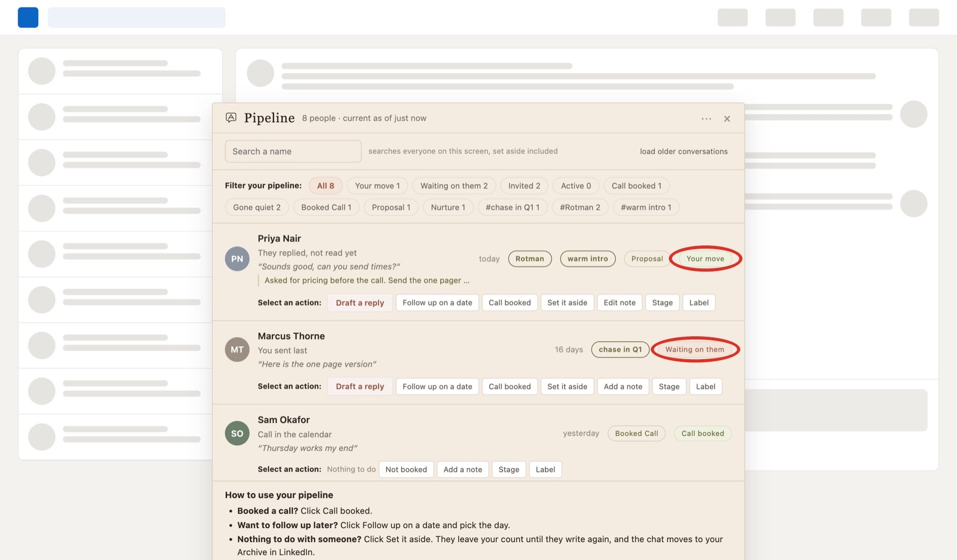Click Marcus Thorne's MT avatar
This screenshot has height=560, width=957.
tap(237, 350)
